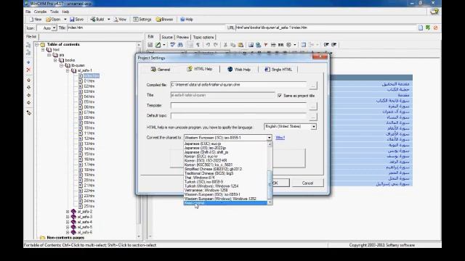
Task: Click the editor Paste icon
Action: tap(240, 45)
